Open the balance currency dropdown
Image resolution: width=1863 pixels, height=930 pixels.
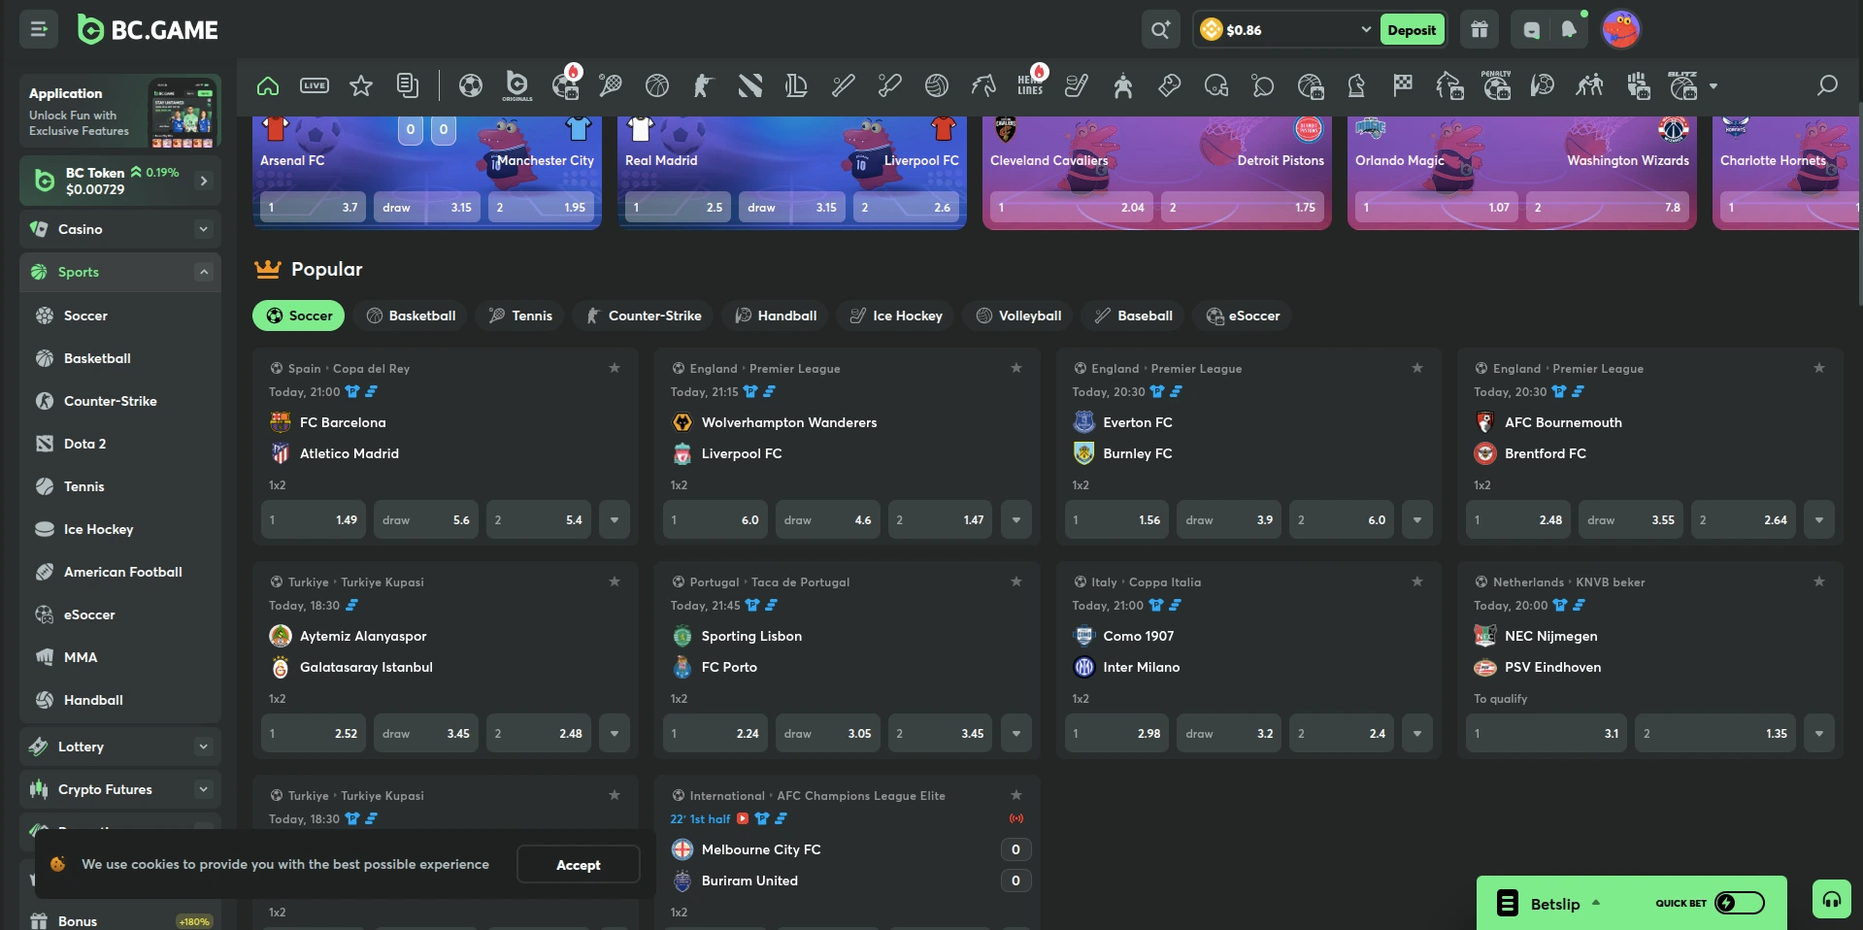1365,29
